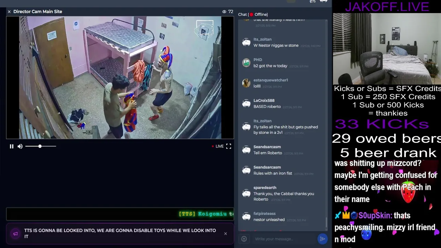Image resolution: width=441 pixels, height=248 pixels.
Task: Select username PHD in chat
Action: (258, 60)
